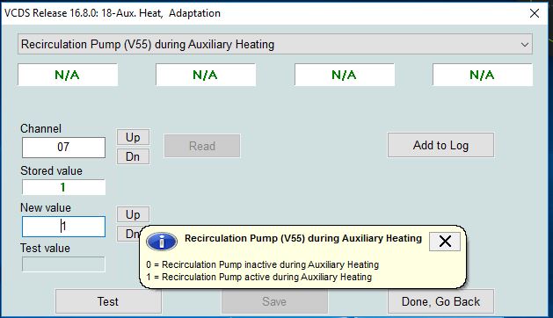This screenshot has width=553, height=318.
Task: Click the Test button
Action: (x=108, y=301)
